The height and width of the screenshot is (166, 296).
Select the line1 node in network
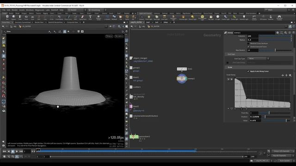pos(182,69)
